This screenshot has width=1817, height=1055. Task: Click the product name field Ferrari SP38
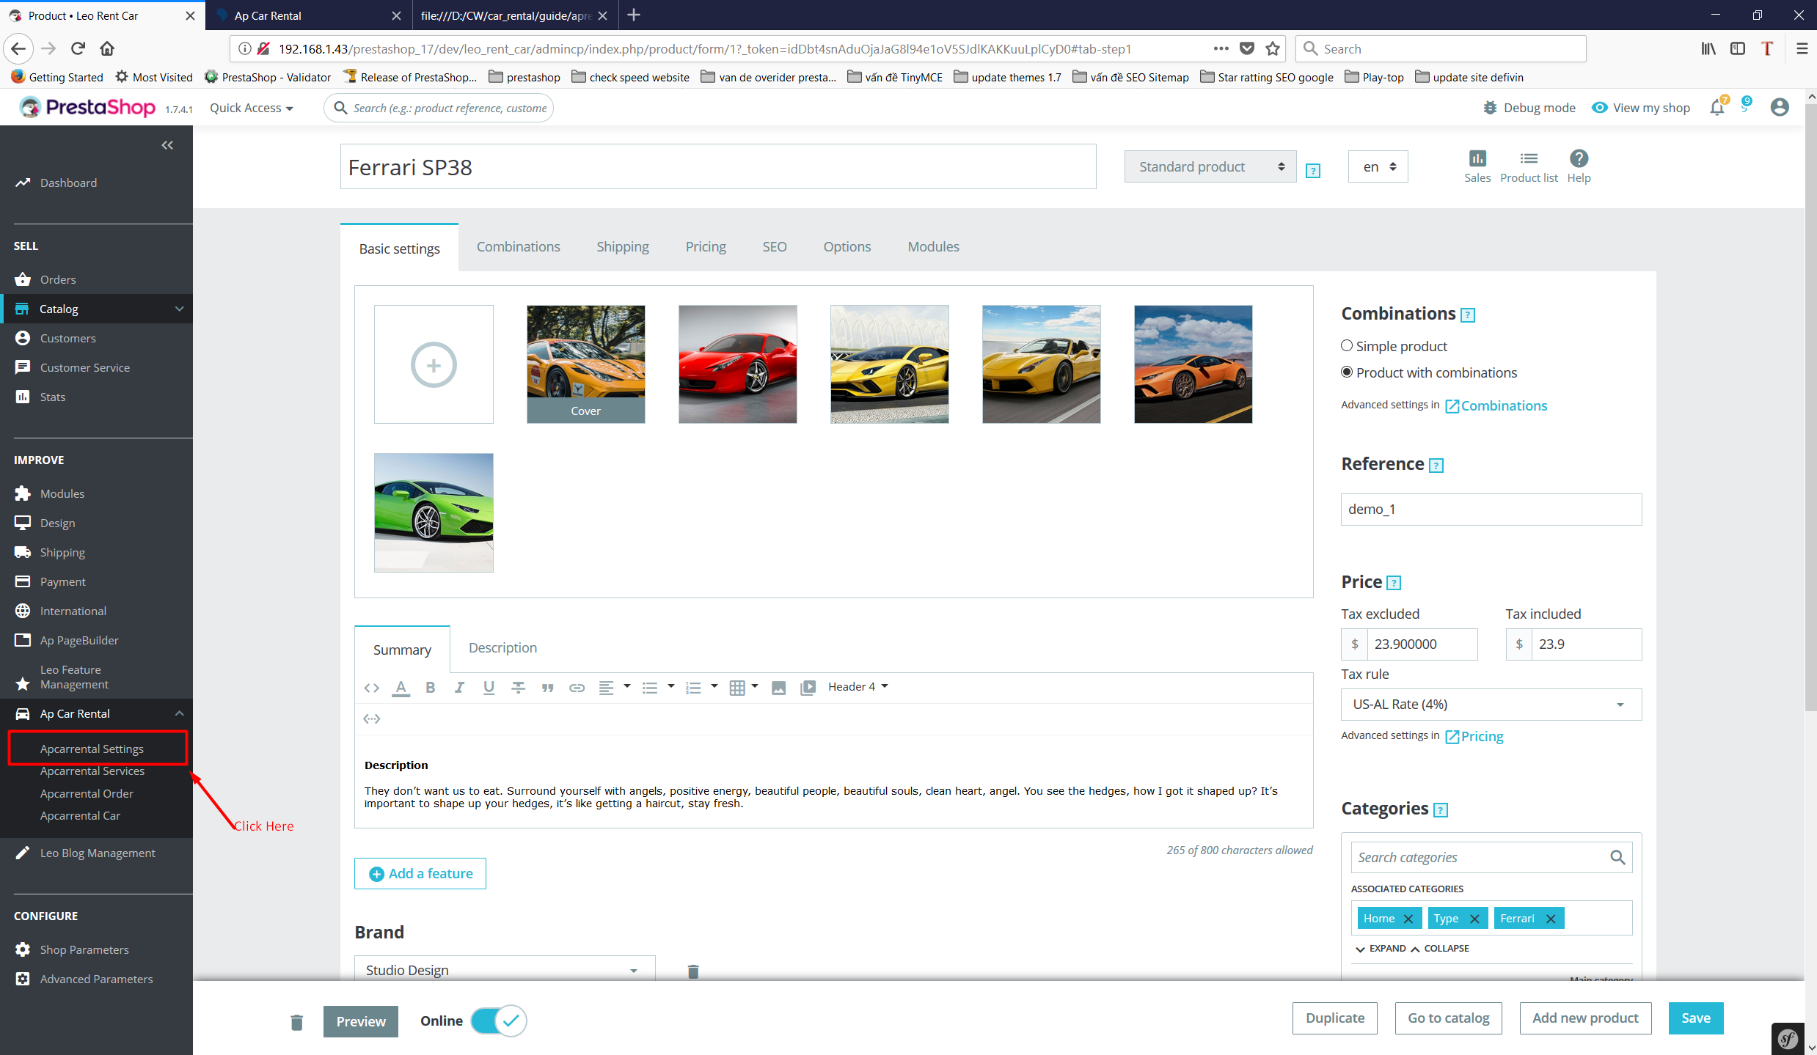tap(717, 167)
